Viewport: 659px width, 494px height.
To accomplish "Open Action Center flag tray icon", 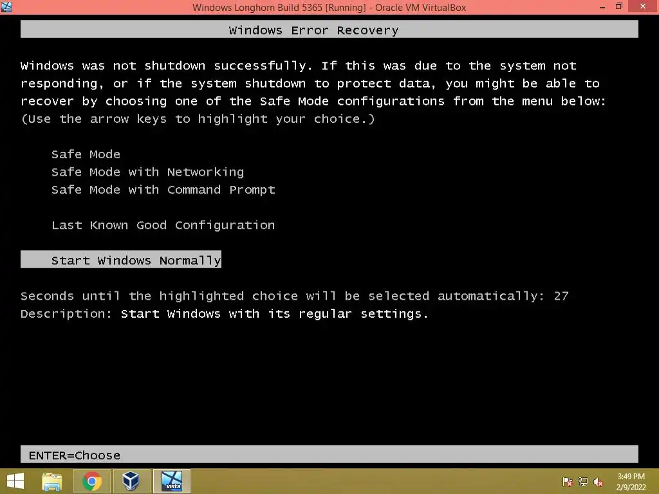I will coord(568,482).
